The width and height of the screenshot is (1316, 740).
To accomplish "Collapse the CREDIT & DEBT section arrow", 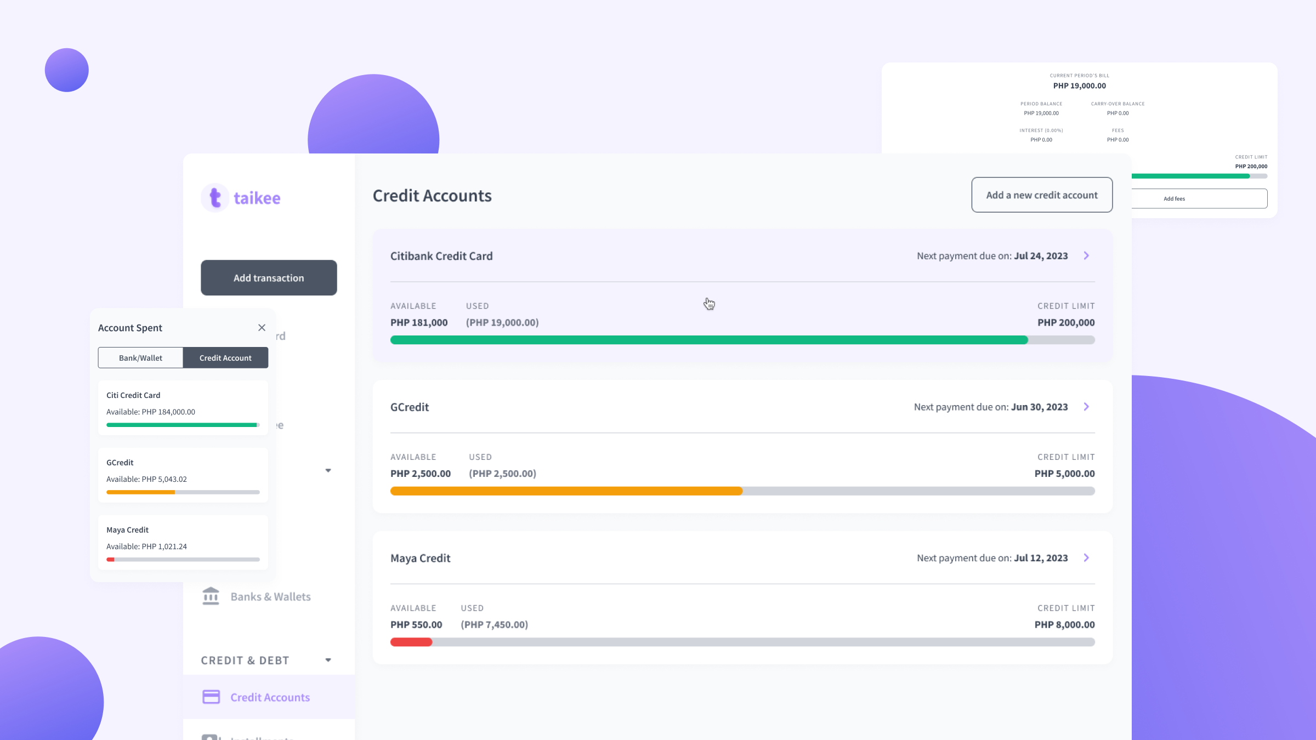I will [328, 660].
